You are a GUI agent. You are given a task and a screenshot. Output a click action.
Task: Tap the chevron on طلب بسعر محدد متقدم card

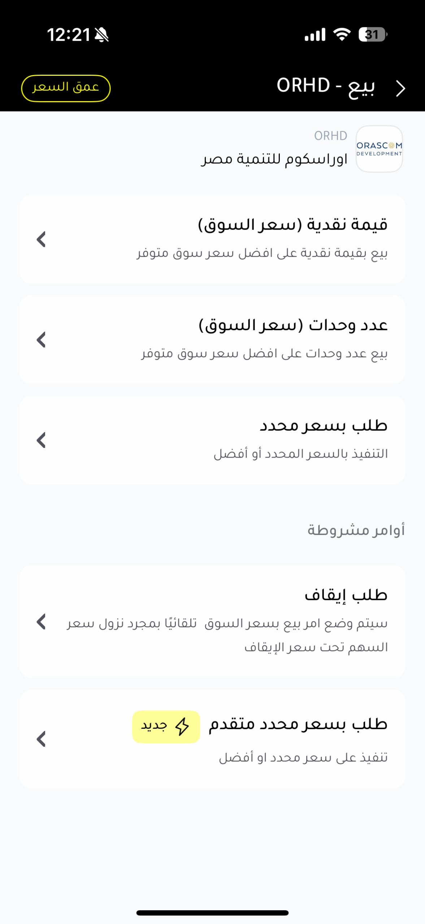pyautogui.click(x=41, y=739)
